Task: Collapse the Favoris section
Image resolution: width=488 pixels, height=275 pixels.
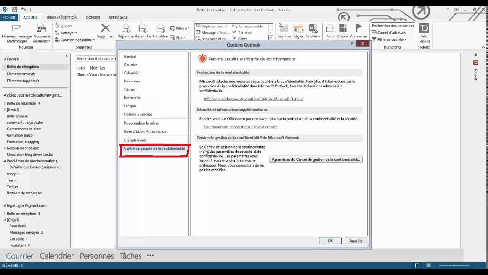Action: 5,59
